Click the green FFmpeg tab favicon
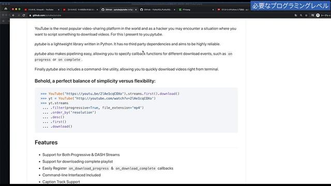The height and width of the screenshot is (186, 331). (180, 10)
